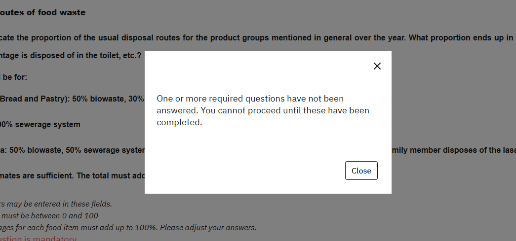516x241 pixels.
Task: Click the 'may be entered in these fields' hint
Action: pos(56,204)
